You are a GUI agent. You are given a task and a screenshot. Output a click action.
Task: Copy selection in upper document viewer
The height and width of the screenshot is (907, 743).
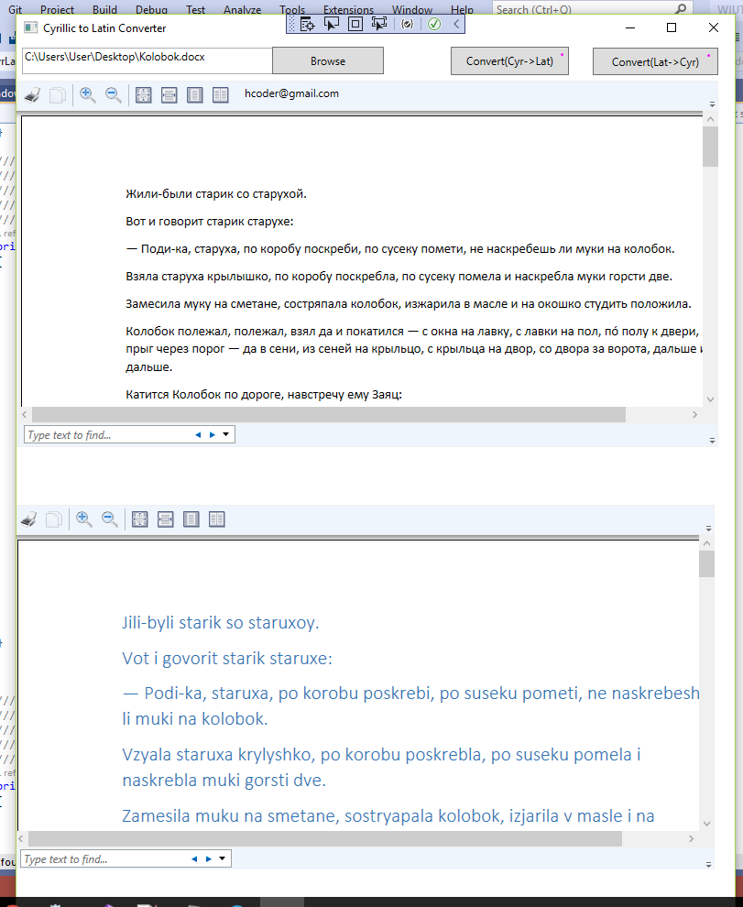[x=58, y=95]
